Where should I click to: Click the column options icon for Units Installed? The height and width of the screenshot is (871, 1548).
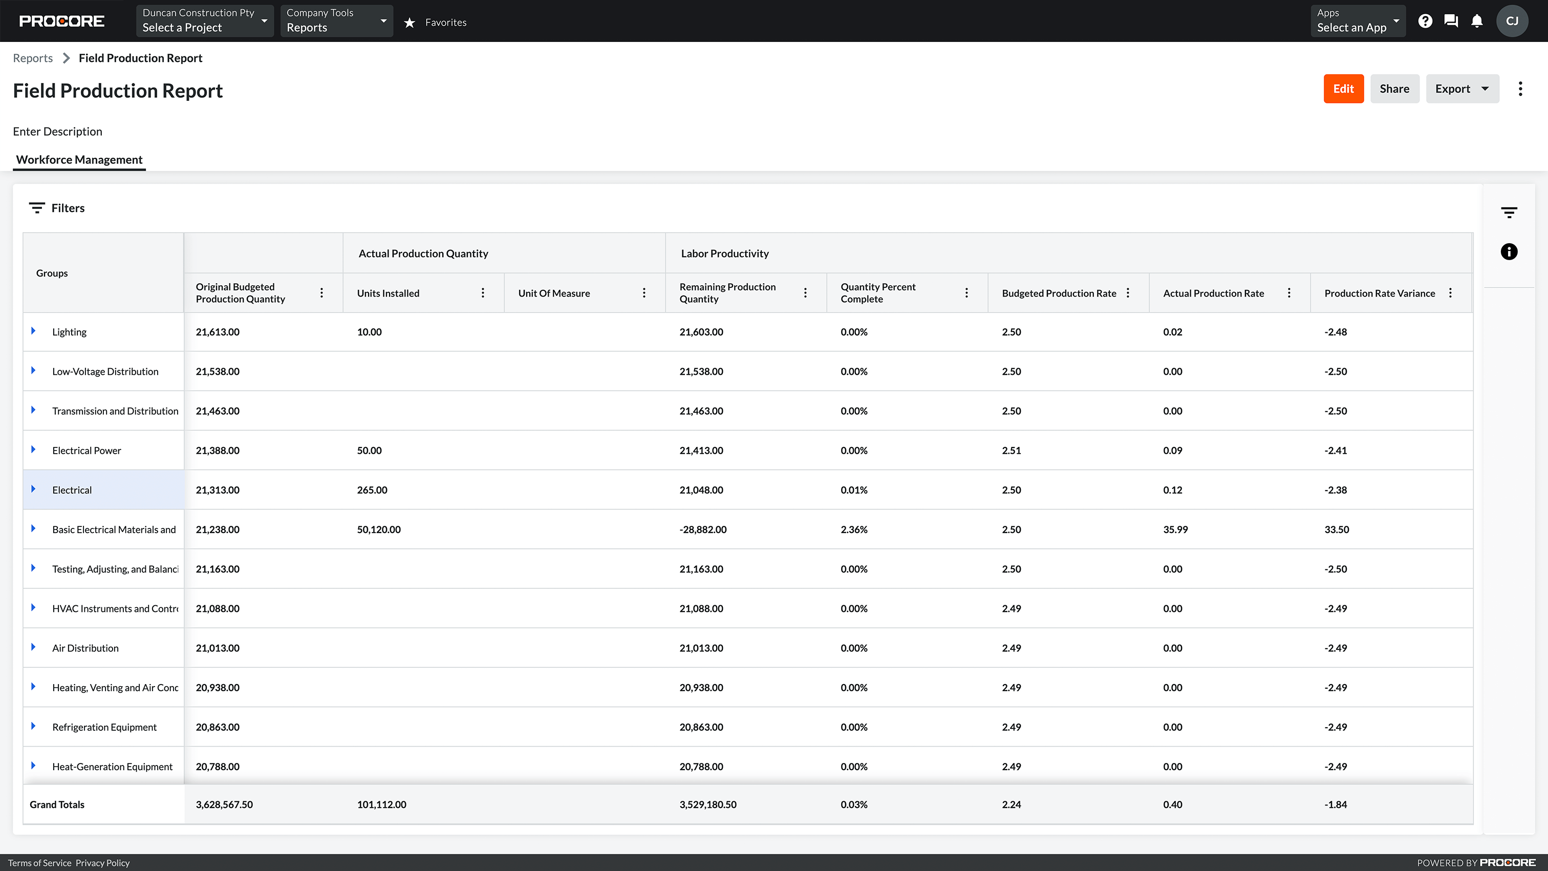[484, 292]
